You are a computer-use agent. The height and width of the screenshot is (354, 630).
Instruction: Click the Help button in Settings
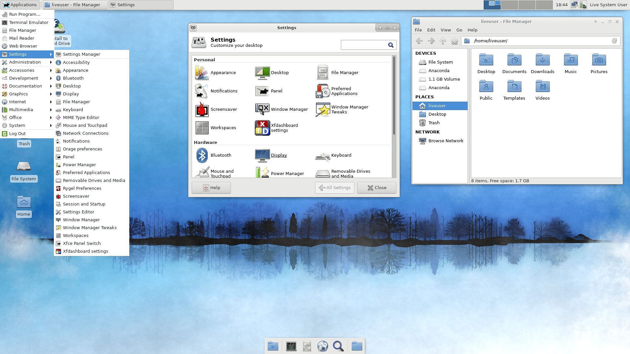(212, 187)
